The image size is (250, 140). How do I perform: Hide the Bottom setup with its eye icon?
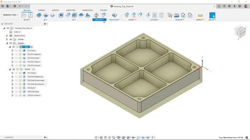pos(14,69)
